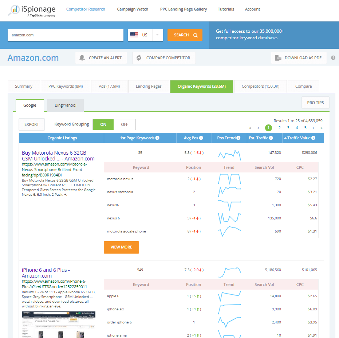Click the 'order iphone 6' keyword
This screenshot has width=339, height=338.
119,322
